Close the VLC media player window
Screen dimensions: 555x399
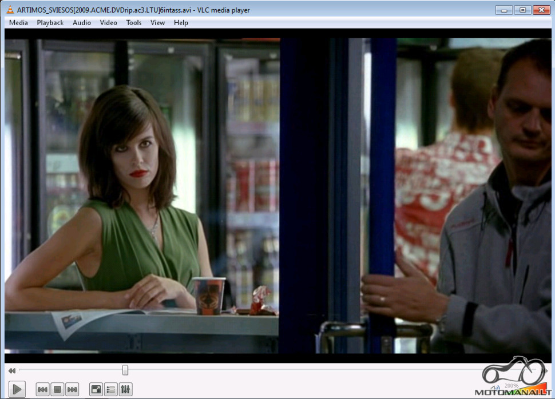click(541, 10)
